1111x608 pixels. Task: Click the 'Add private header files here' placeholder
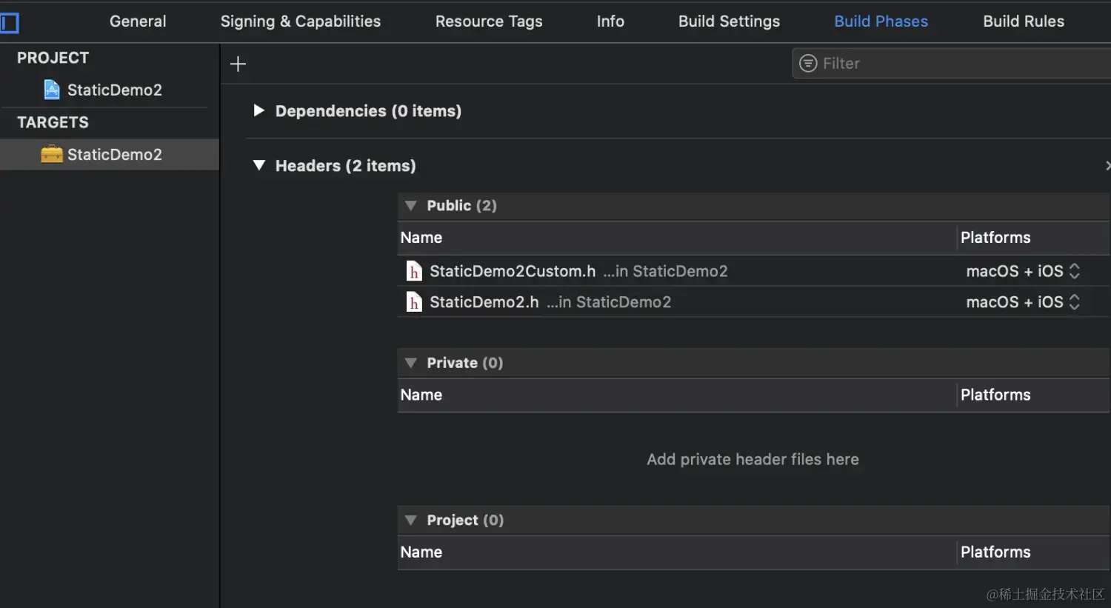click(x=753, y=459)
